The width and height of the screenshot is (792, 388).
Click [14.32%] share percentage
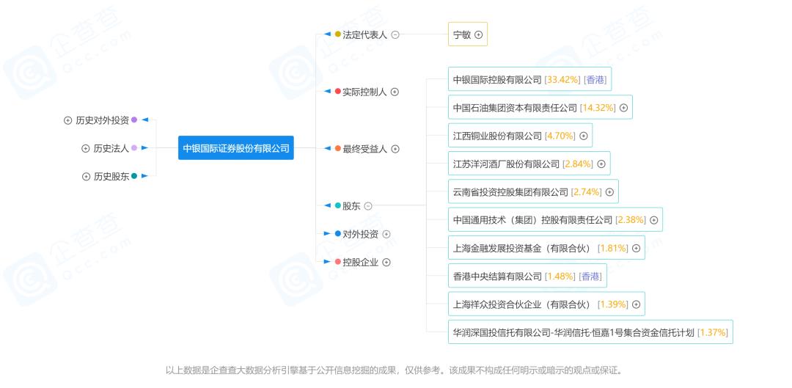click(x=598, y=108)
